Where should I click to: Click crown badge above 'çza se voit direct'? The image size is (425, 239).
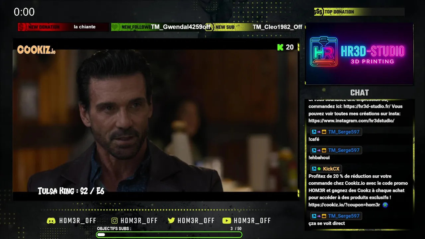pos(324,216)
